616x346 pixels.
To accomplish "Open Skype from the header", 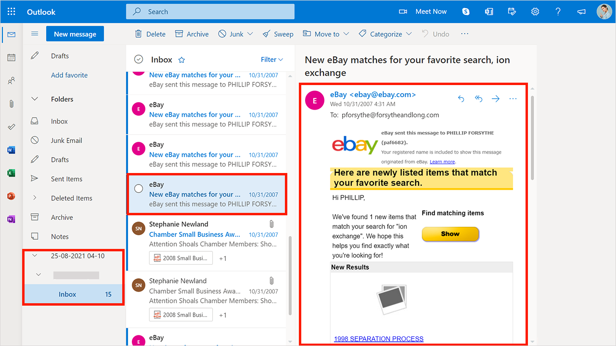I will click(466, 12).
